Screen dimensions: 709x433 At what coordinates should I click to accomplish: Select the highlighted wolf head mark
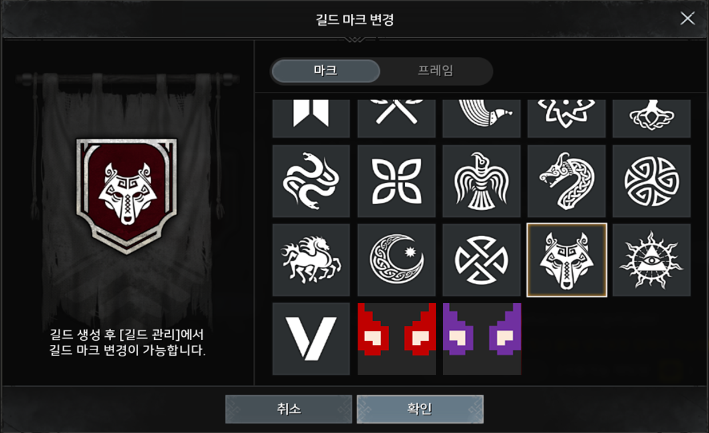[567, 260]
